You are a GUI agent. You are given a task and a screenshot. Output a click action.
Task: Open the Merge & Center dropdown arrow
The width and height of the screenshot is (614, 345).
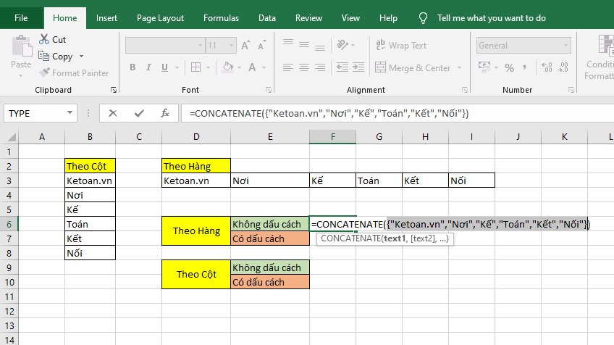coord(458,68)
